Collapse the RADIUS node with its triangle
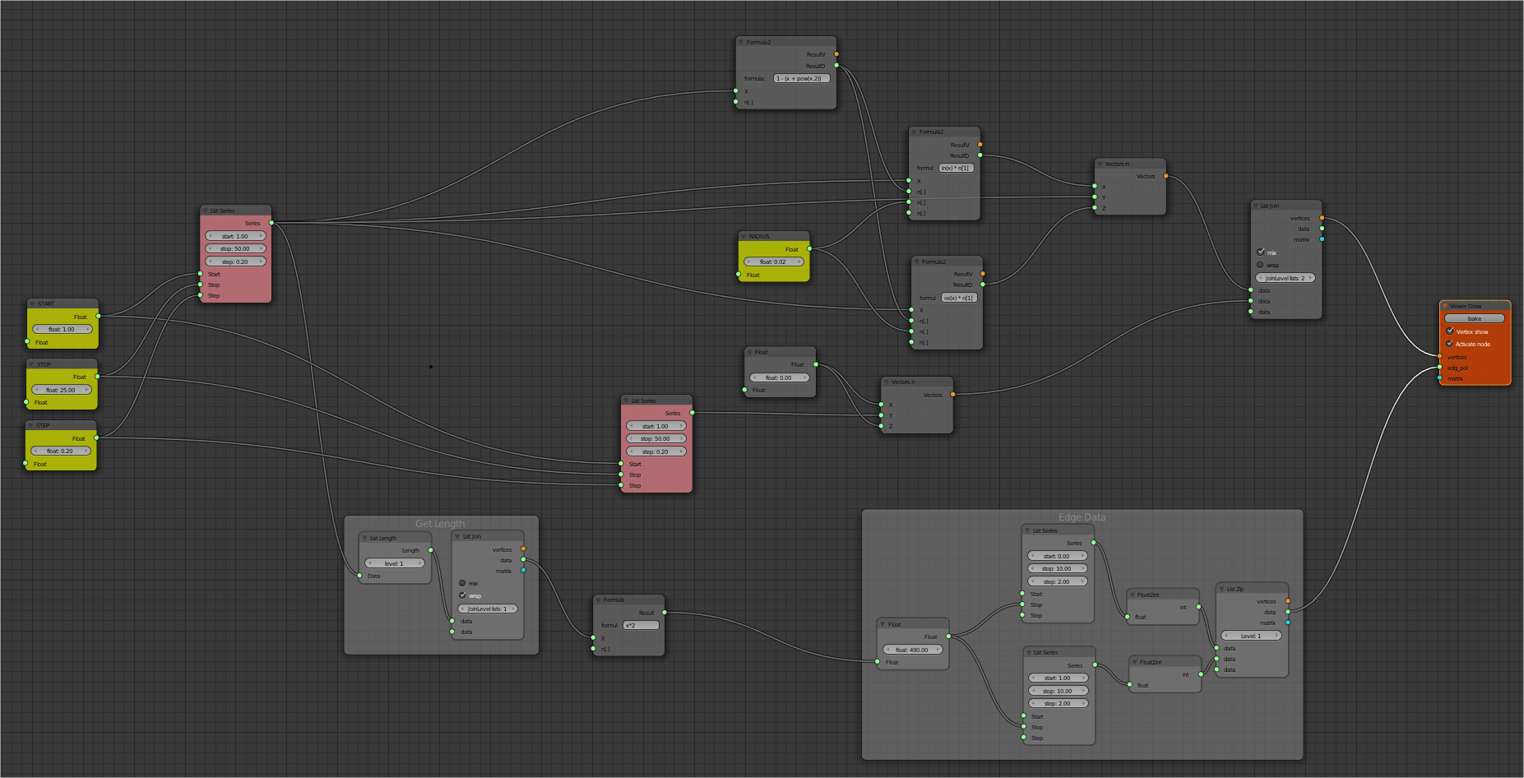 (x=743, y=236)
